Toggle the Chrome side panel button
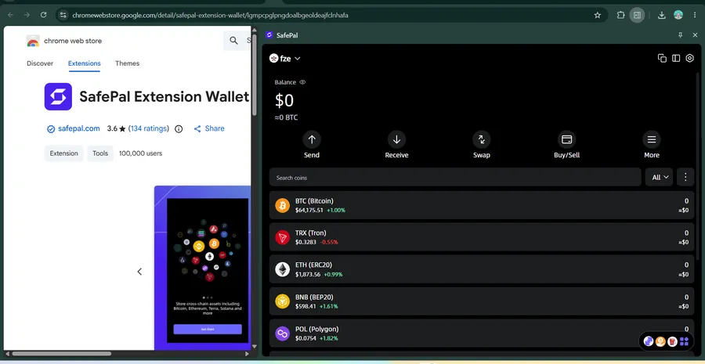The height and width of the screenshot is (364, 705). 637,15
